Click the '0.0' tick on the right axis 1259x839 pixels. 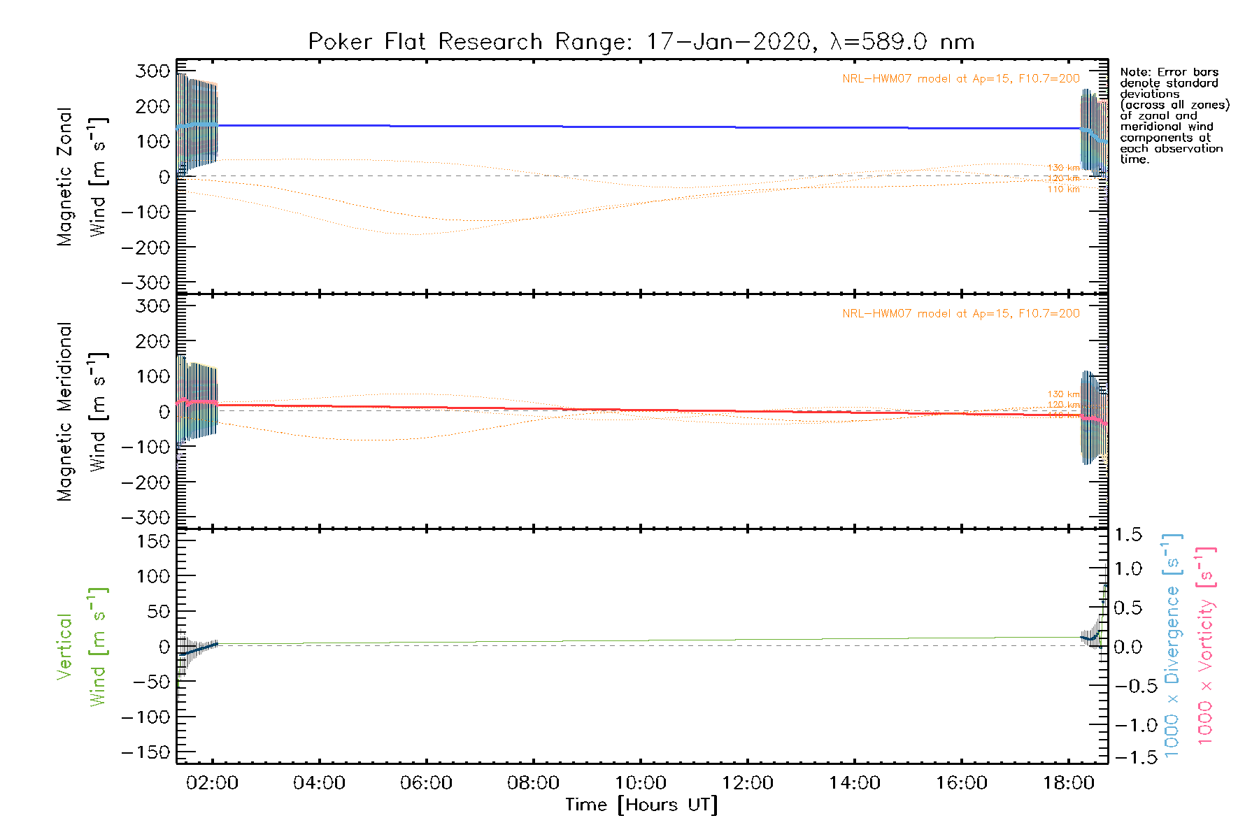tap(1128, 647)
